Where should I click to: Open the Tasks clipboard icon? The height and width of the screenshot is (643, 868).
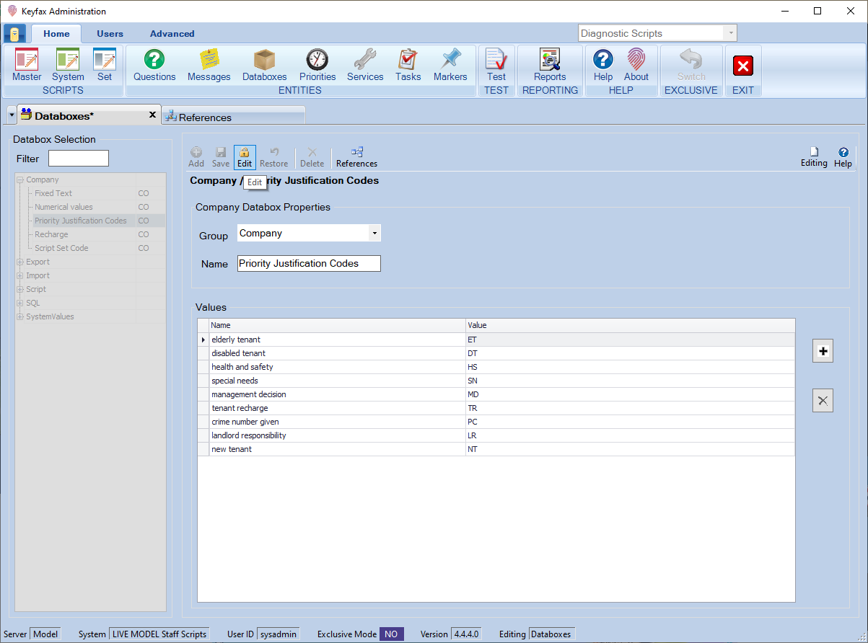pos(408,60)
